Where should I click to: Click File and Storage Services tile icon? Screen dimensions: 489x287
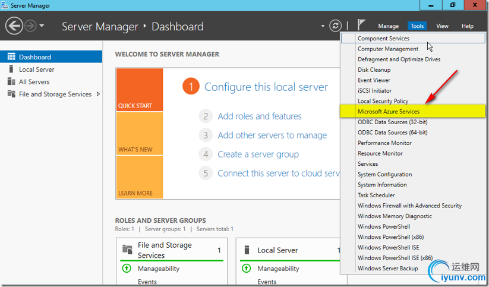point(127,249)
